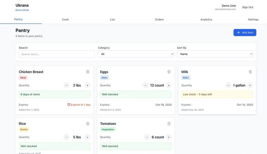This screenshot has height=154, width=267.
Task: Click the Add Item button
Action: pos(245,32)
